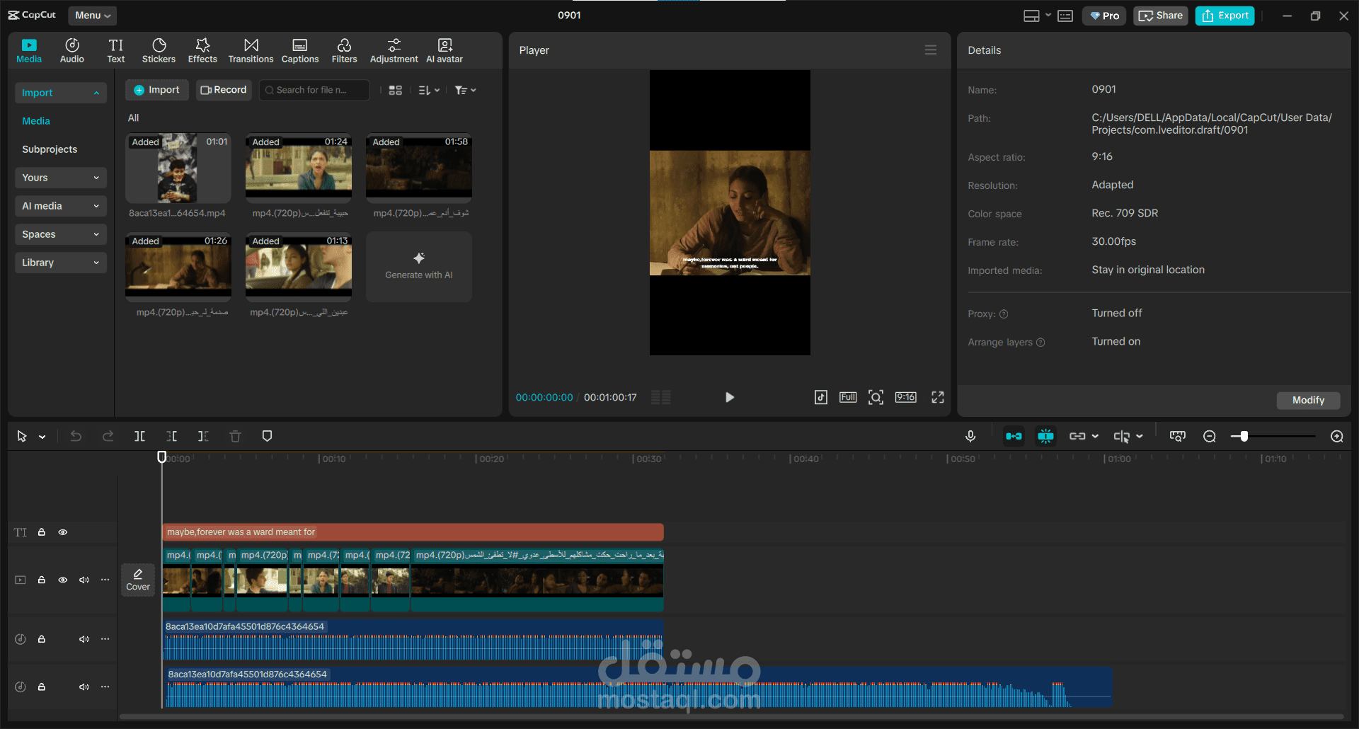Open the AI avatar panel
Image resolution: width=1359 pixels, height=729 pixels.
[x=445, y=50]
